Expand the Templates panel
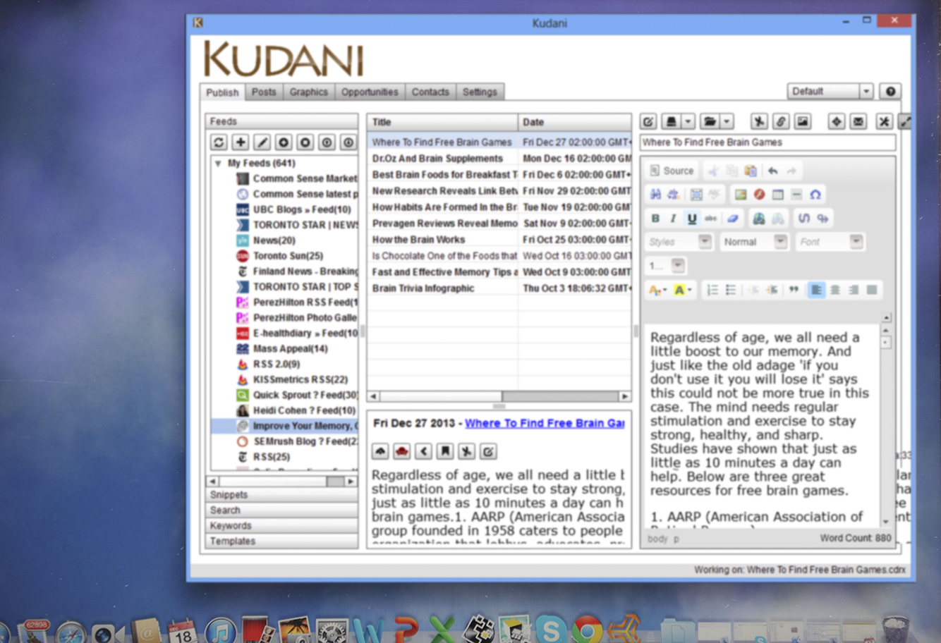Image resolution: width=941 pixels, height=643 pixels. point(282,541)
